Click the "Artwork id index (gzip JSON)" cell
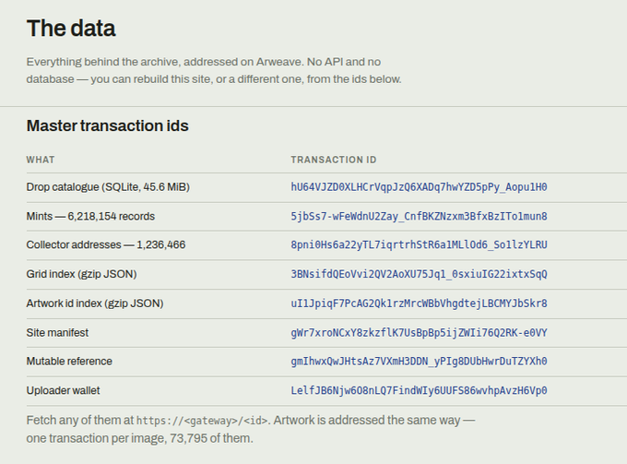This screenshot has height=464, width=627. point(95,303)
